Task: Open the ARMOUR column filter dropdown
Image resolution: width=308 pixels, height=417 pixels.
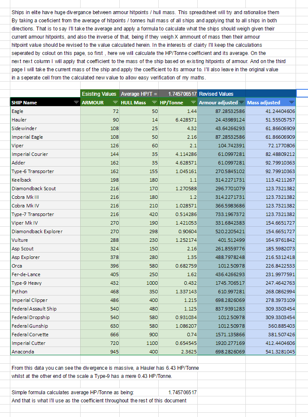Action: [115, 102]
